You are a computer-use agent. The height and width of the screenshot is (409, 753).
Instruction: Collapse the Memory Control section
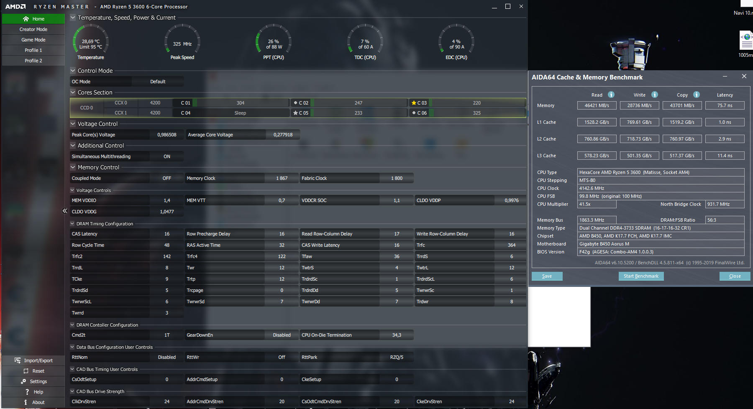pyautogui.click(x=73, y=167)
